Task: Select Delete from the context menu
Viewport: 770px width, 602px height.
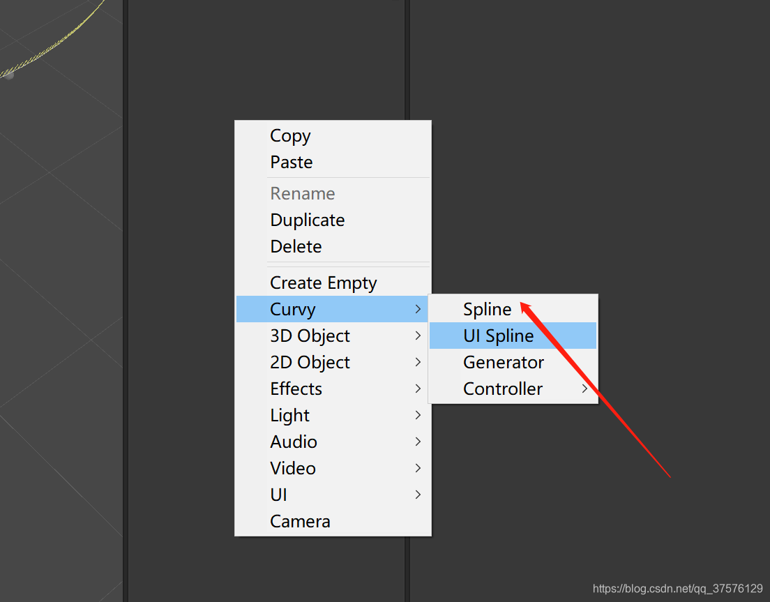Action: coord(296,246)
